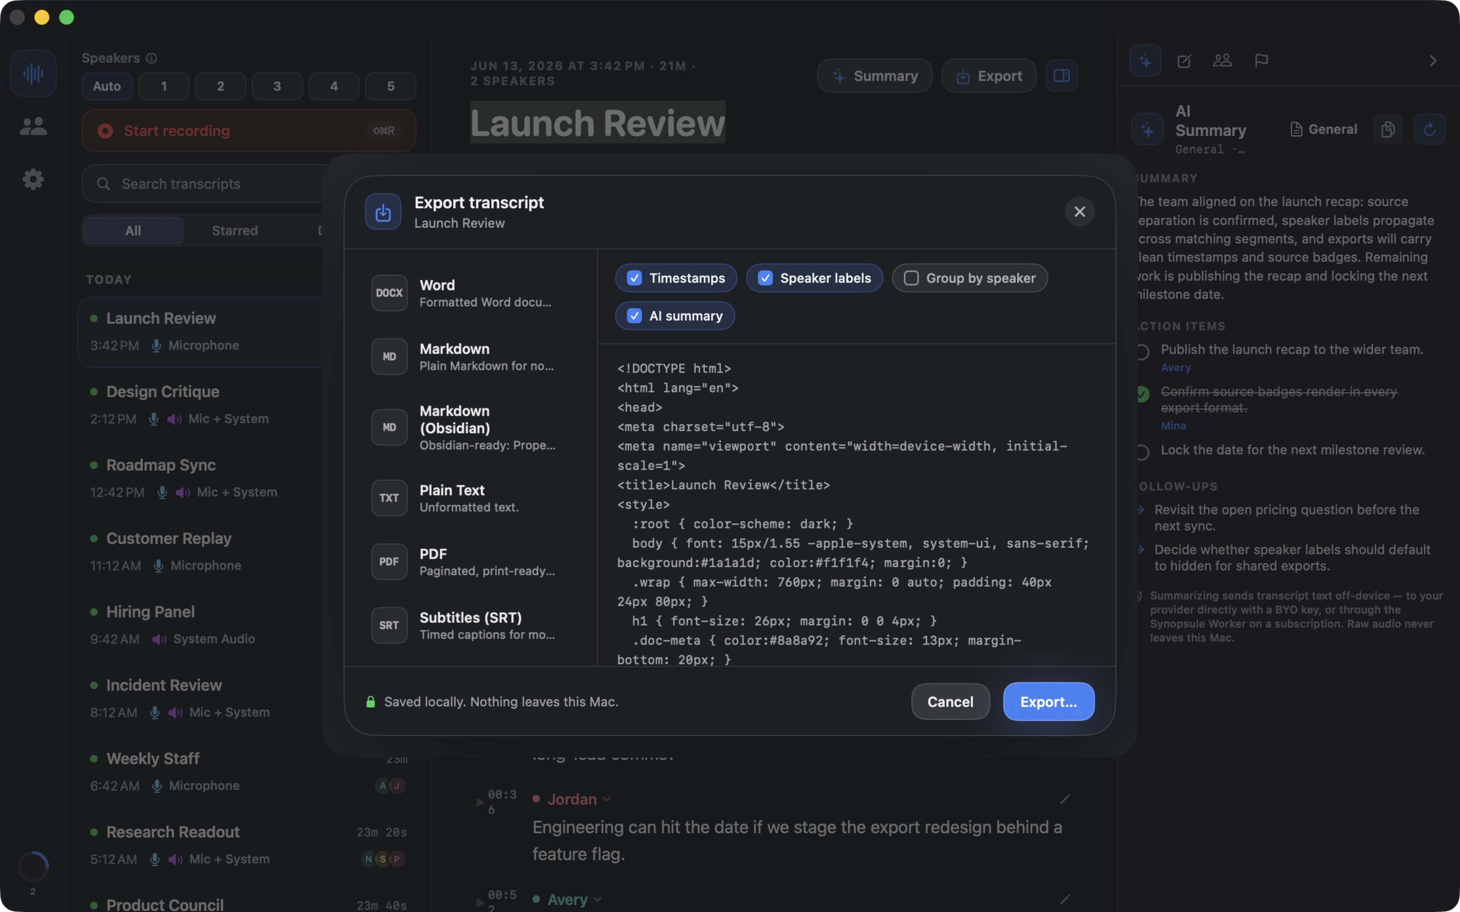Select the All transcripts filter tab

point(133,231)
